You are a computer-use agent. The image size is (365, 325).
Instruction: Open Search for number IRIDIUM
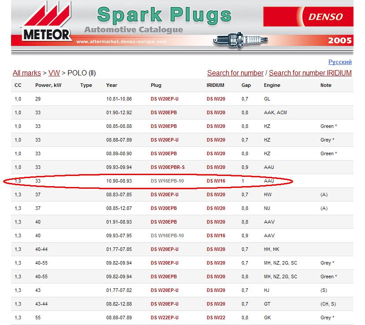click(310, 73)
